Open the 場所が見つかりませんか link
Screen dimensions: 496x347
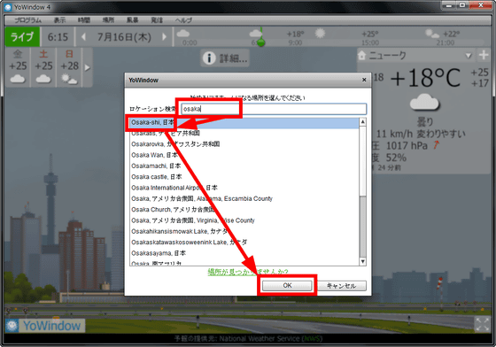tap(248, 272)
